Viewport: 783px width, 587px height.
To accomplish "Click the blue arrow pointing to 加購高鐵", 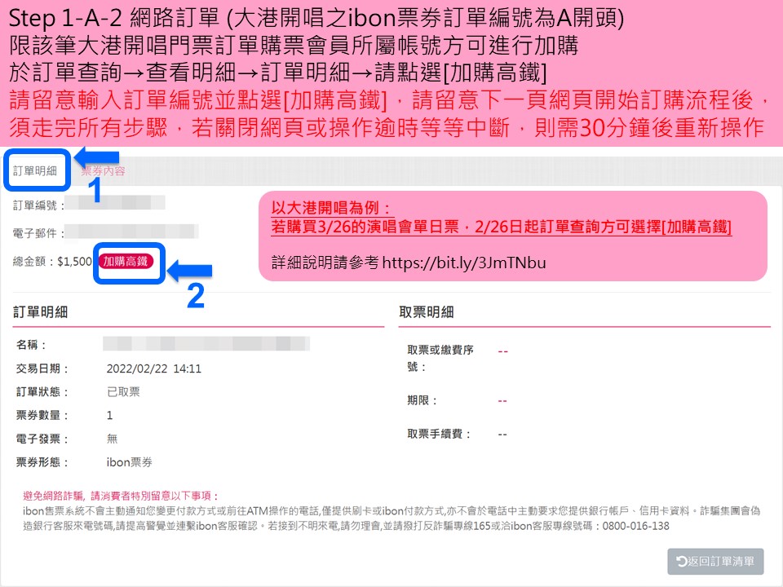I will (x=190, y=271).
